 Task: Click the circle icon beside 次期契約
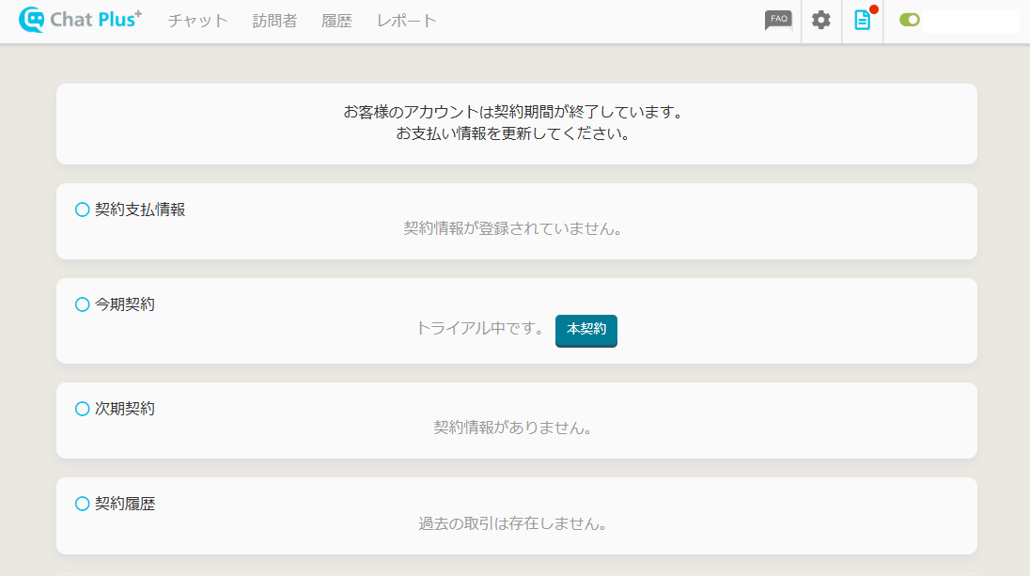[x=82, y=409]
